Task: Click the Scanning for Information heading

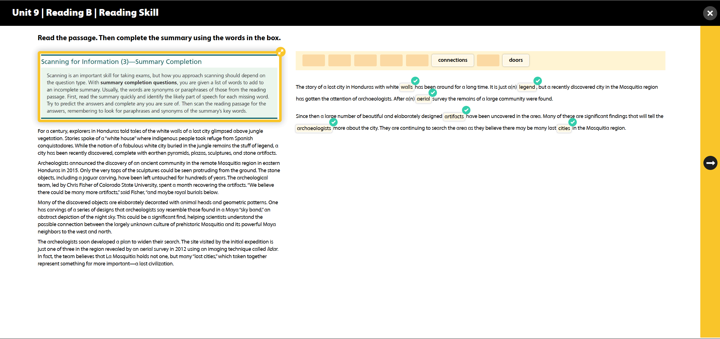Action: [121, 62]
